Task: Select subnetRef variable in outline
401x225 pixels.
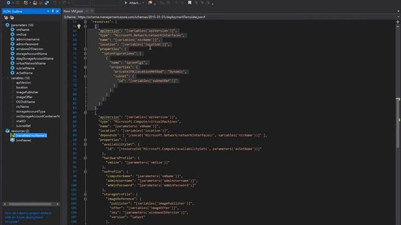Action: click(x=23, y=126)
